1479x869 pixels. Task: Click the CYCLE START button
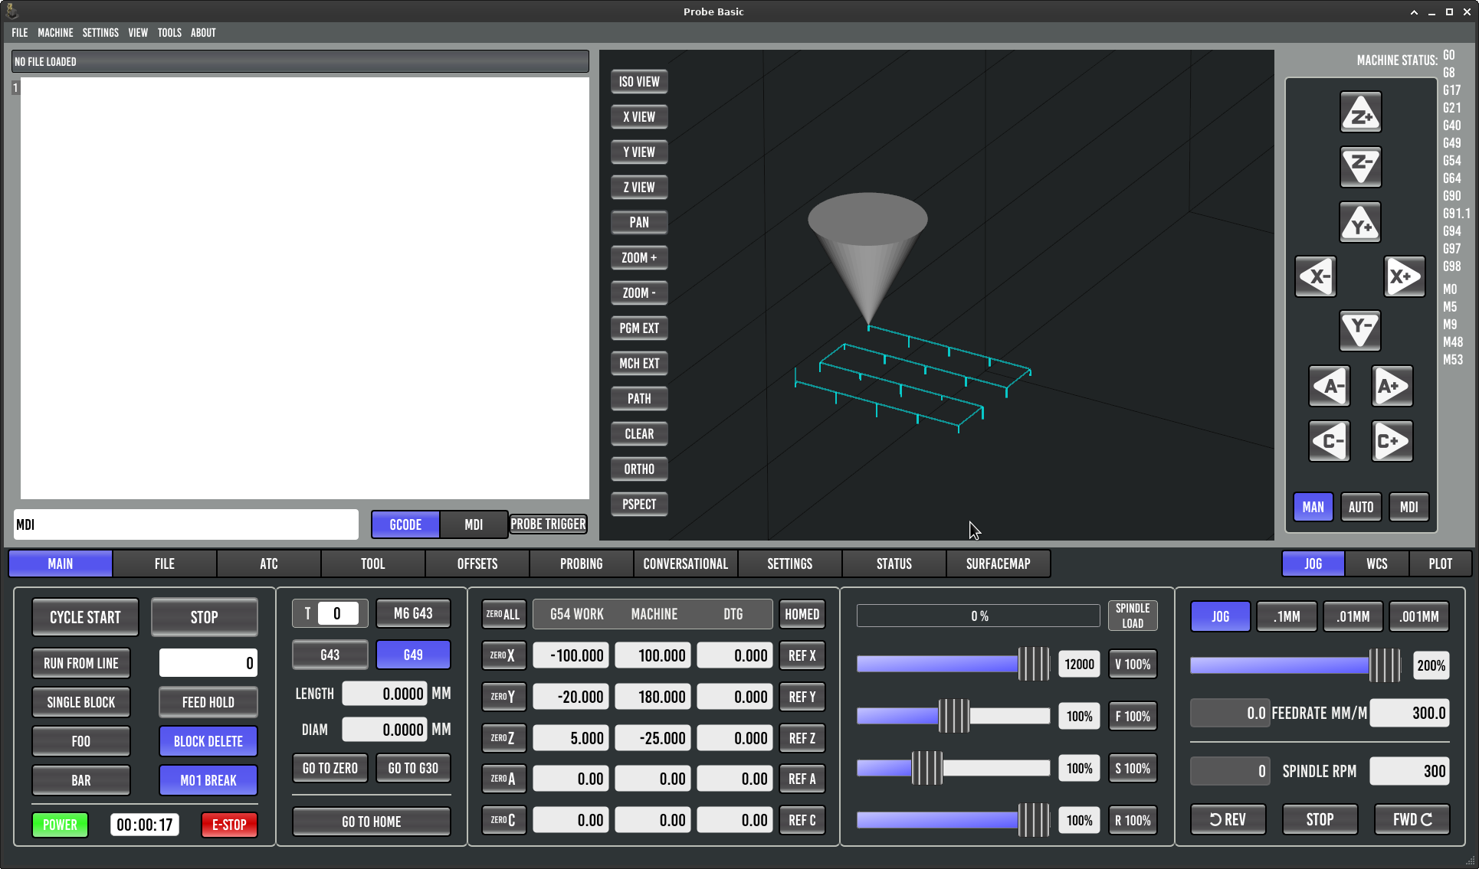tap(85, 617)
